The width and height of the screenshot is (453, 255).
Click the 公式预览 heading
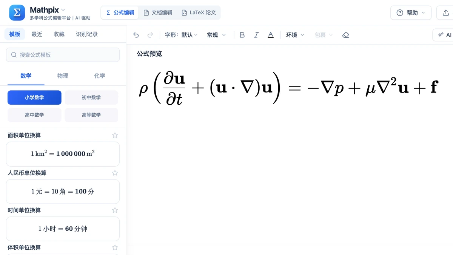pos(149,54)
